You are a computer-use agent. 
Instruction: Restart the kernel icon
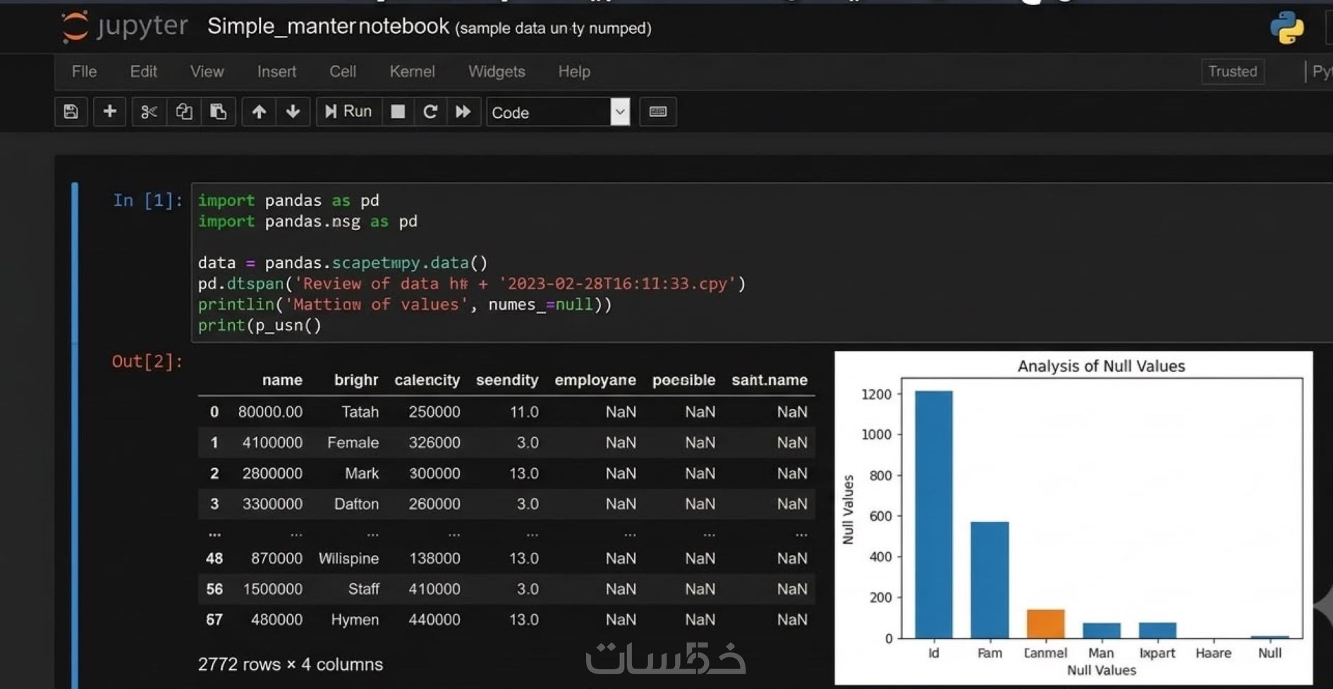(430, 111)
